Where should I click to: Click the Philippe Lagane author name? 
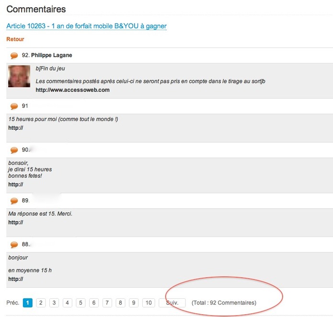pos(52,56)
